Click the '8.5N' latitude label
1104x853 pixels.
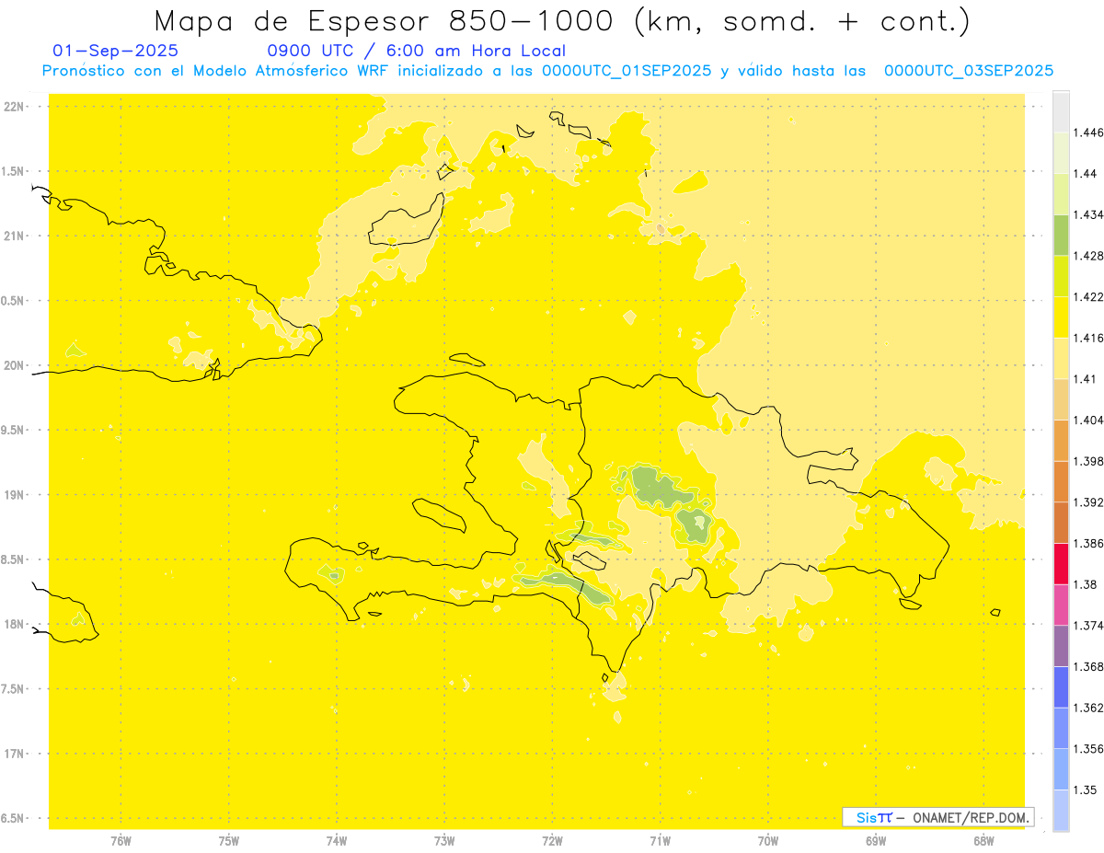pos(13,559)
